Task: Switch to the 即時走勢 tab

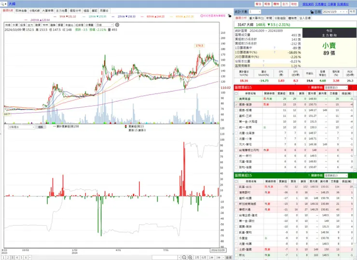Action: (21, 11)
